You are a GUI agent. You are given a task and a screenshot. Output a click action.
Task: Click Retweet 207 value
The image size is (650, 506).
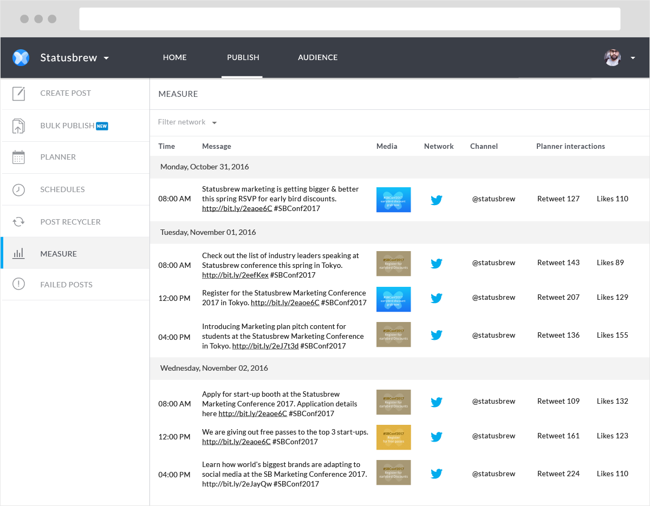click(558, 297)
